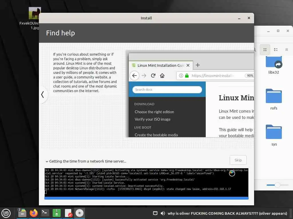The height and width of the screenshot is (219, 293).
Task: Click the installer progress bar
Action: point(146,198)
